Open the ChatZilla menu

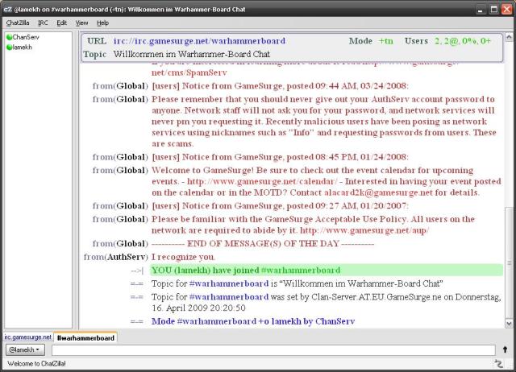(18, 23)
